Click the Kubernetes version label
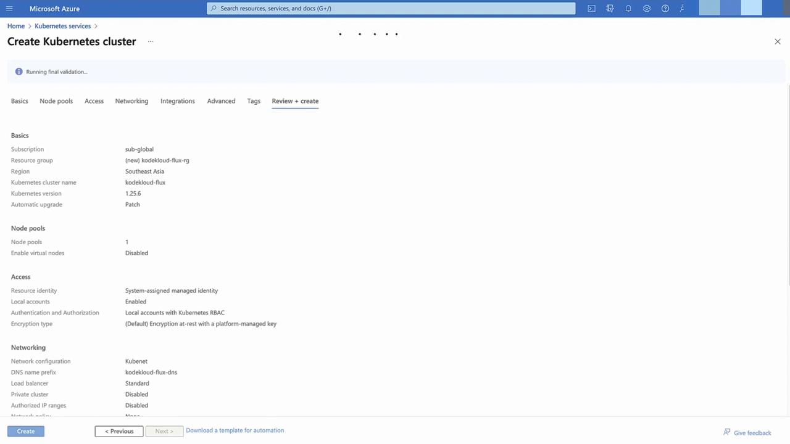This screenshot has height=444, width=790. [36, 194]
